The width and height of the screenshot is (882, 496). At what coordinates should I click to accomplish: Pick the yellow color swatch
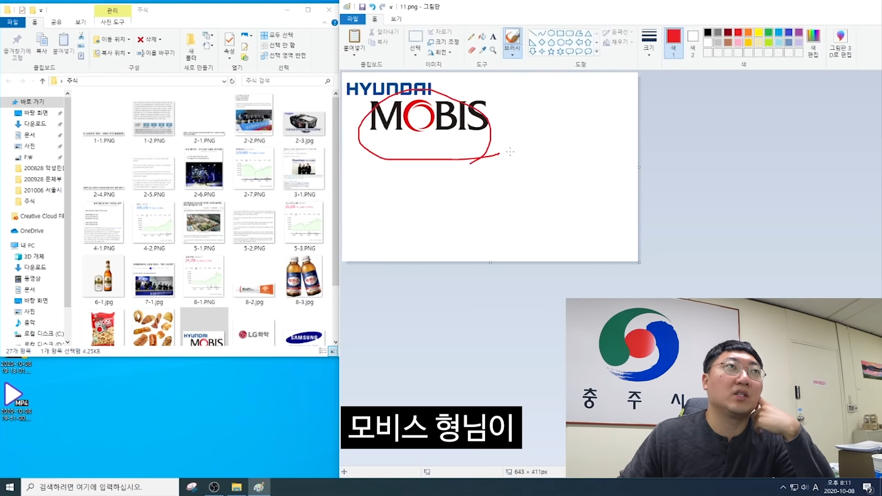[758, 32]
